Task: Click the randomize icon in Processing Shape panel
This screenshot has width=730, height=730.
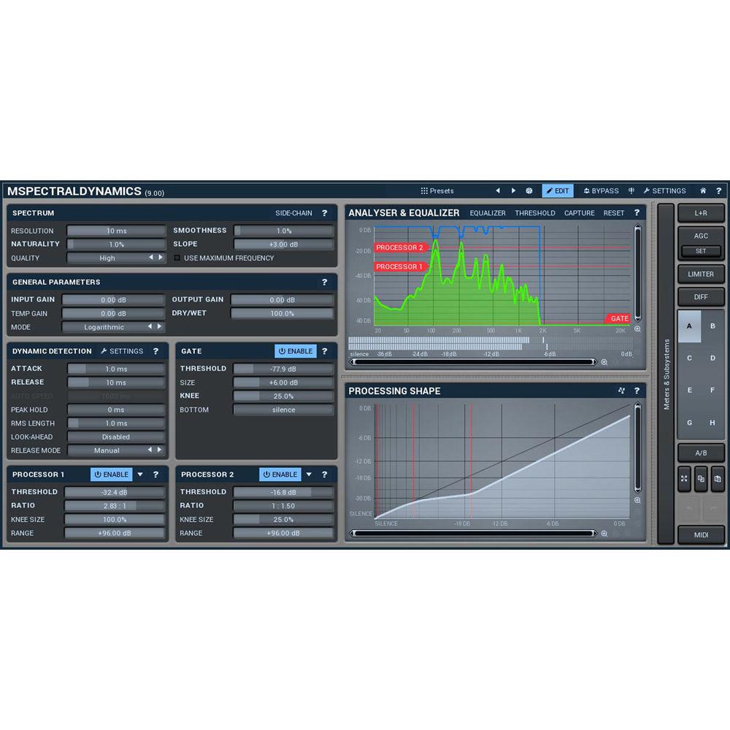Action: 620,391
